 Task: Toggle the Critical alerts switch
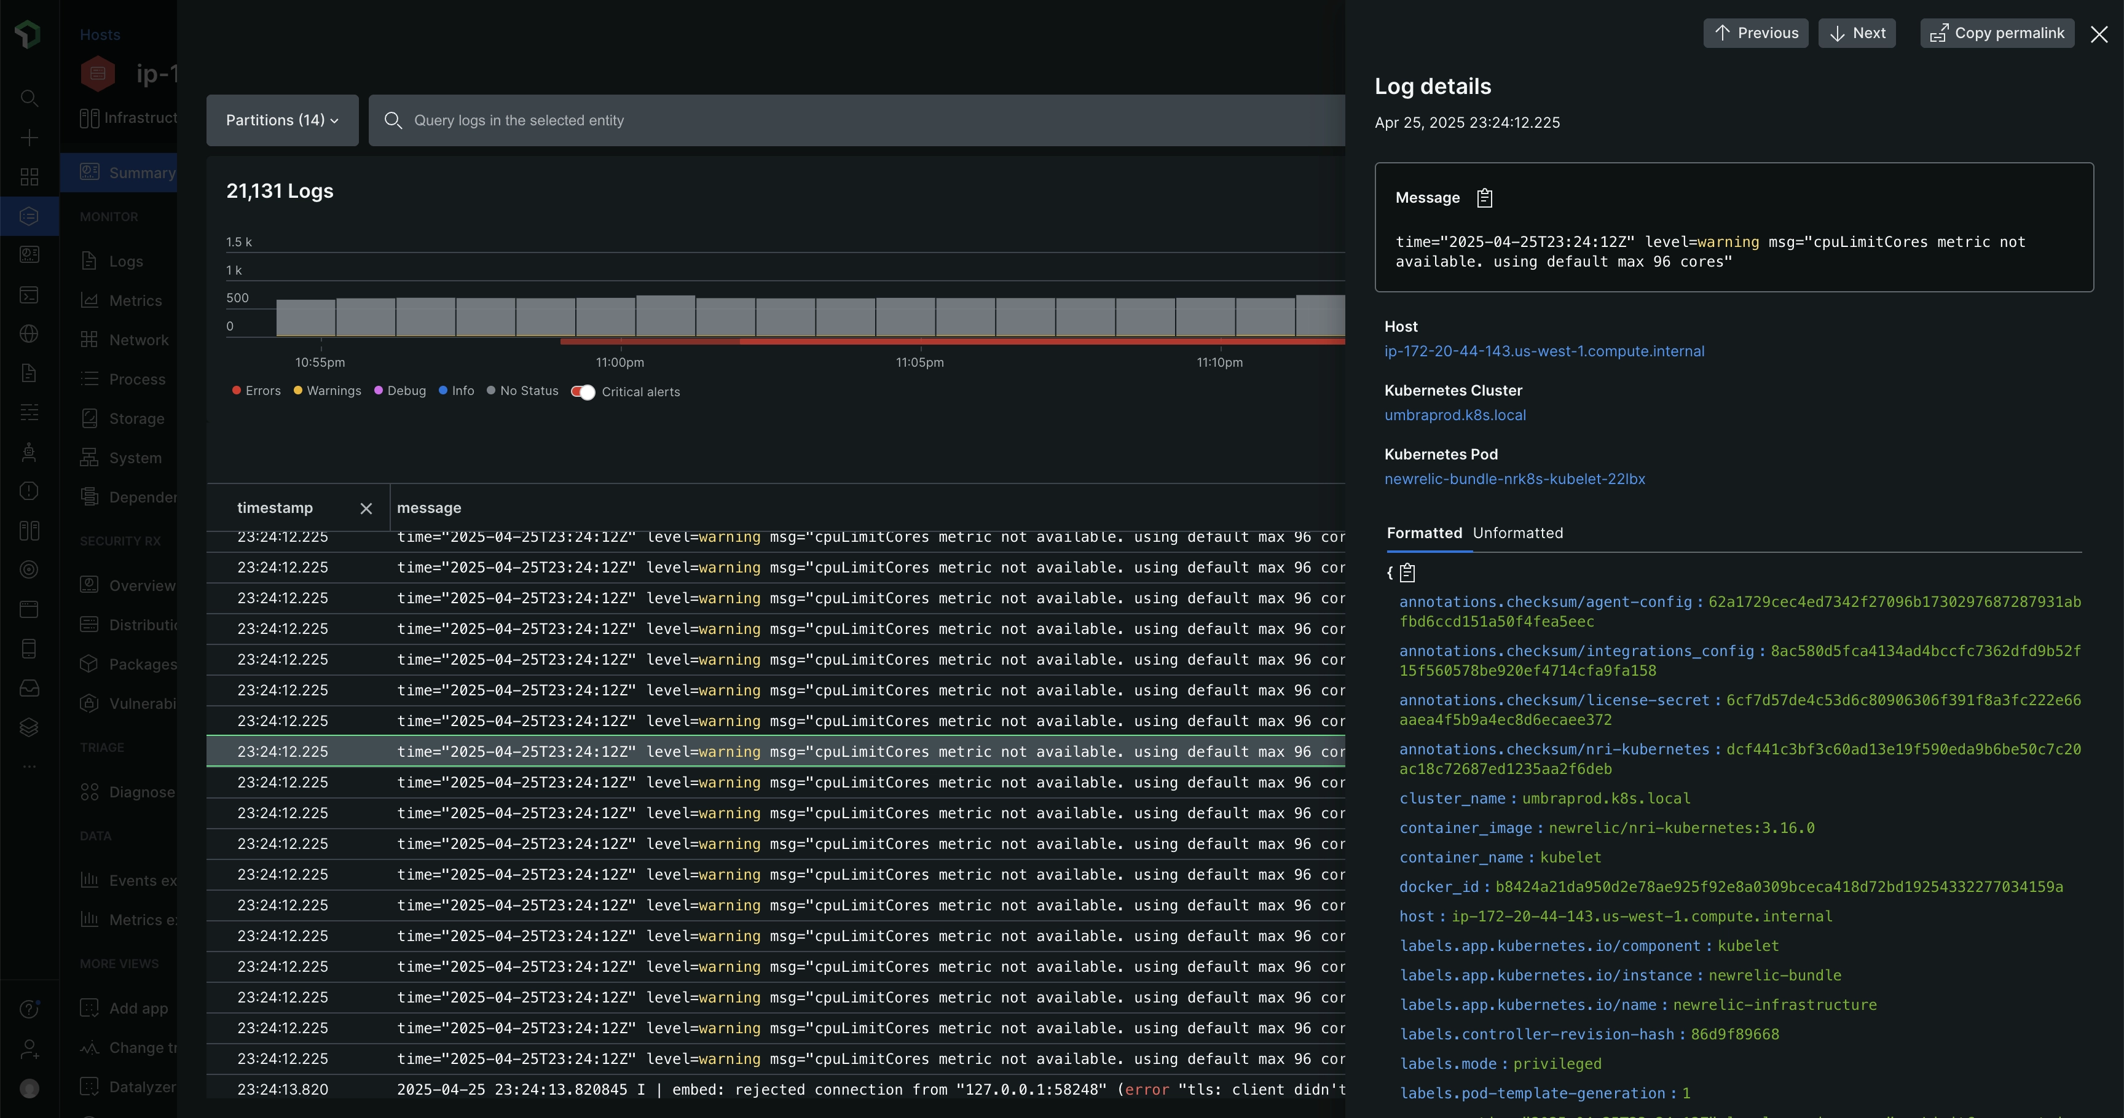(x=583, y=392)
